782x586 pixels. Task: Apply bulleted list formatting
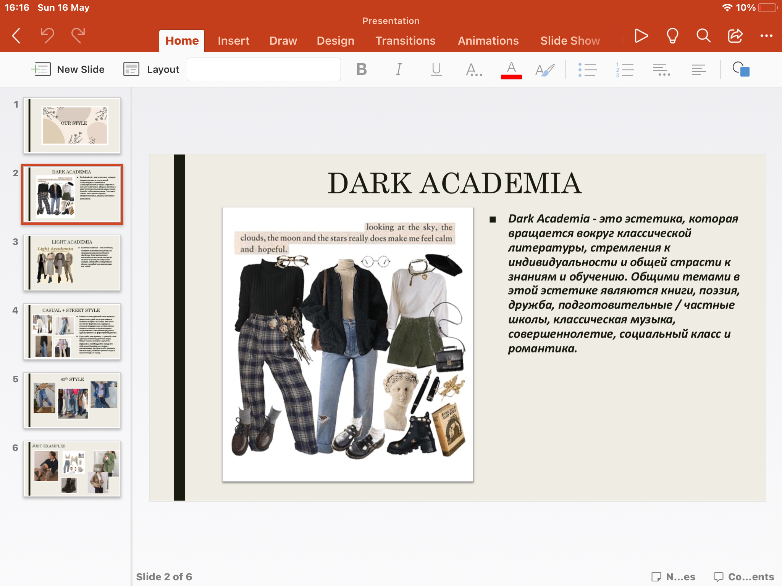click(587, 69)
